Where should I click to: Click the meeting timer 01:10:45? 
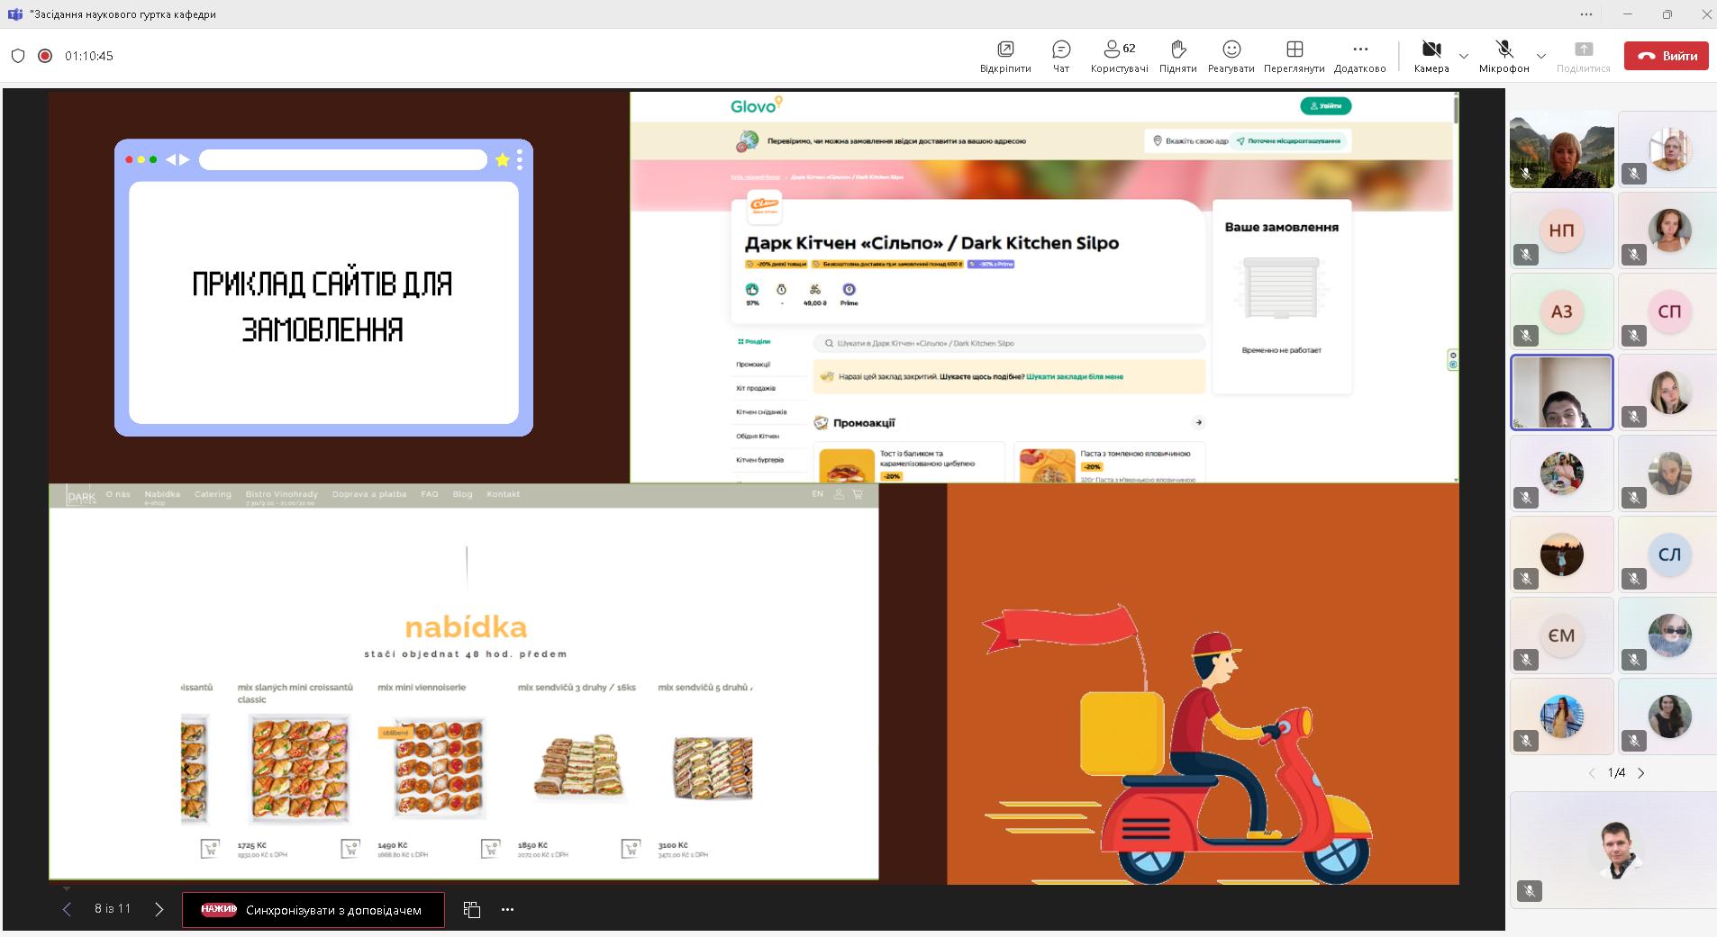tap(89, 56)
